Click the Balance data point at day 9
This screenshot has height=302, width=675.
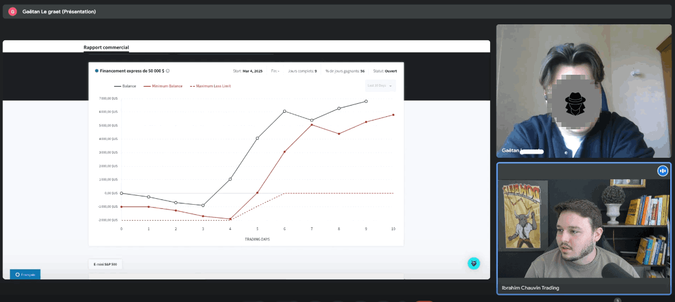pos(366,101)
